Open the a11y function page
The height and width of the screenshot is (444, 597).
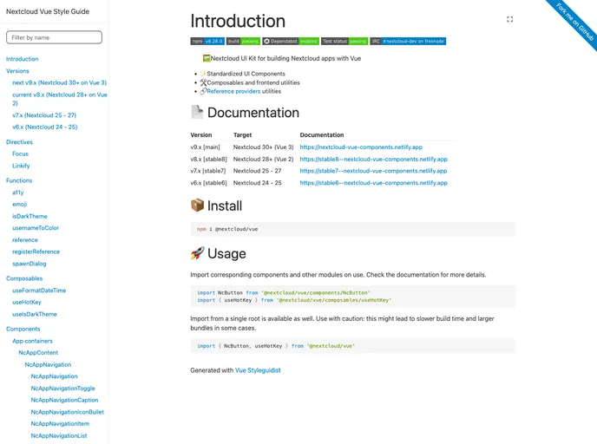click(18, 193)
